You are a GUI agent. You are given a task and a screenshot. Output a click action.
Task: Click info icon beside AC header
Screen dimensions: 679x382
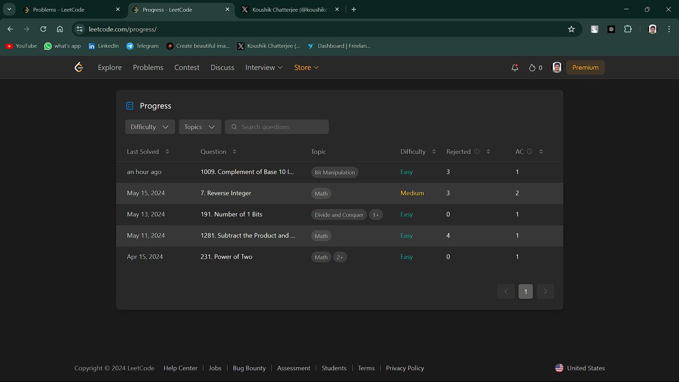pos(530,152)
